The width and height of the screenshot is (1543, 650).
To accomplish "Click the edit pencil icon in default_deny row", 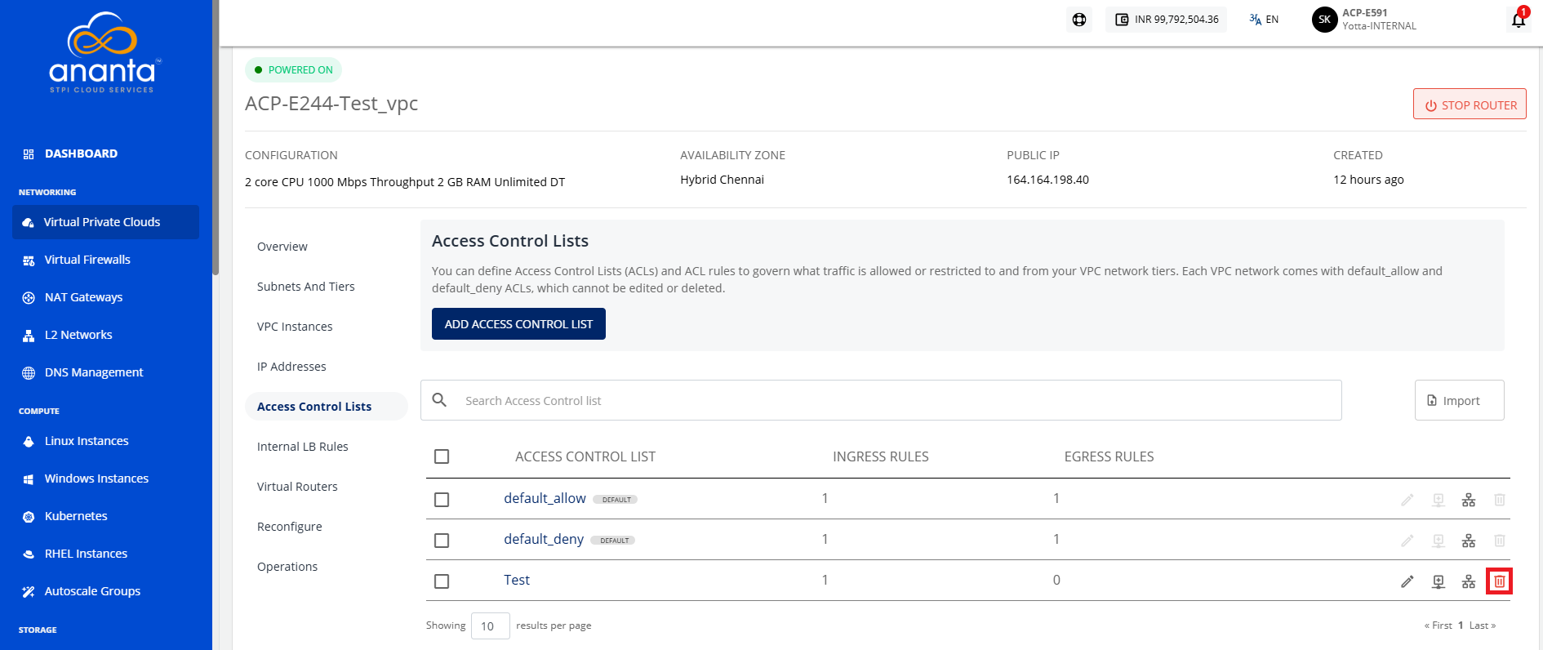I will coord(1407,541).
